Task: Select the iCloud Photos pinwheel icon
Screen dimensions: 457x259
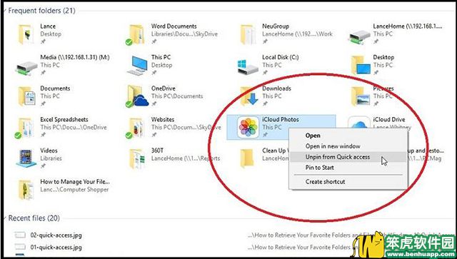Action: point(248,127)
